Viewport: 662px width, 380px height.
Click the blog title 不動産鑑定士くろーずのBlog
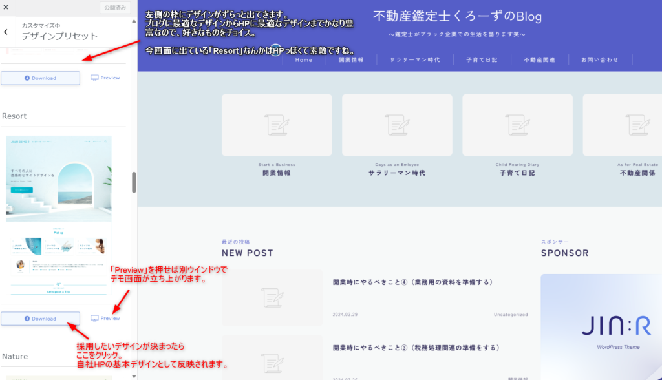click(x=457, y=16)
